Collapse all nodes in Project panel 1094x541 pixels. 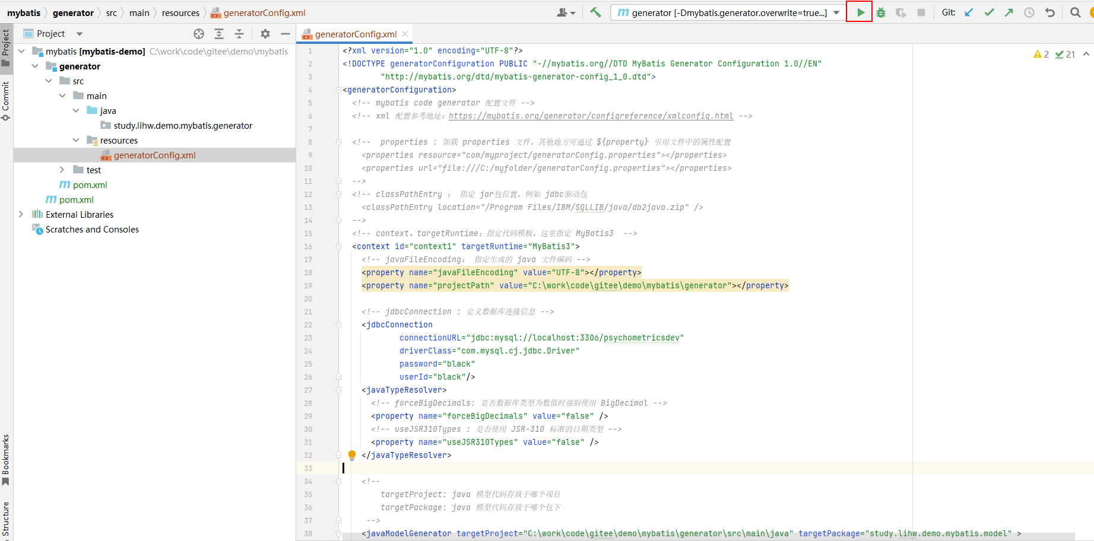[239, 34]
